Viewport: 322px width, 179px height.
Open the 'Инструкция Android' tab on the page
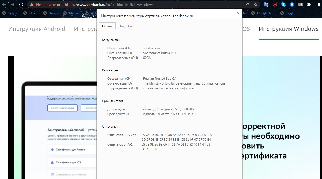click(x=37, y=29)
